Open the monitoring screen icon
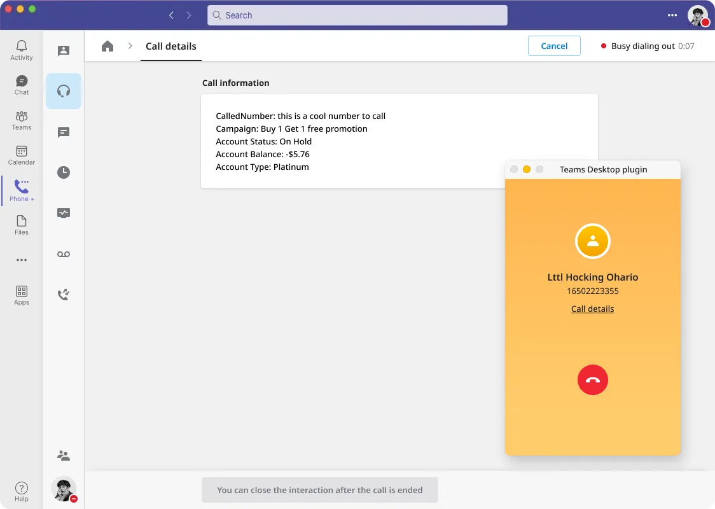 (64, 213)
